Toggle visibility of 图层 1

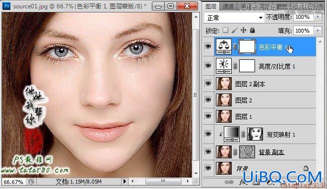pyautogui.click(x=208, y=116)
